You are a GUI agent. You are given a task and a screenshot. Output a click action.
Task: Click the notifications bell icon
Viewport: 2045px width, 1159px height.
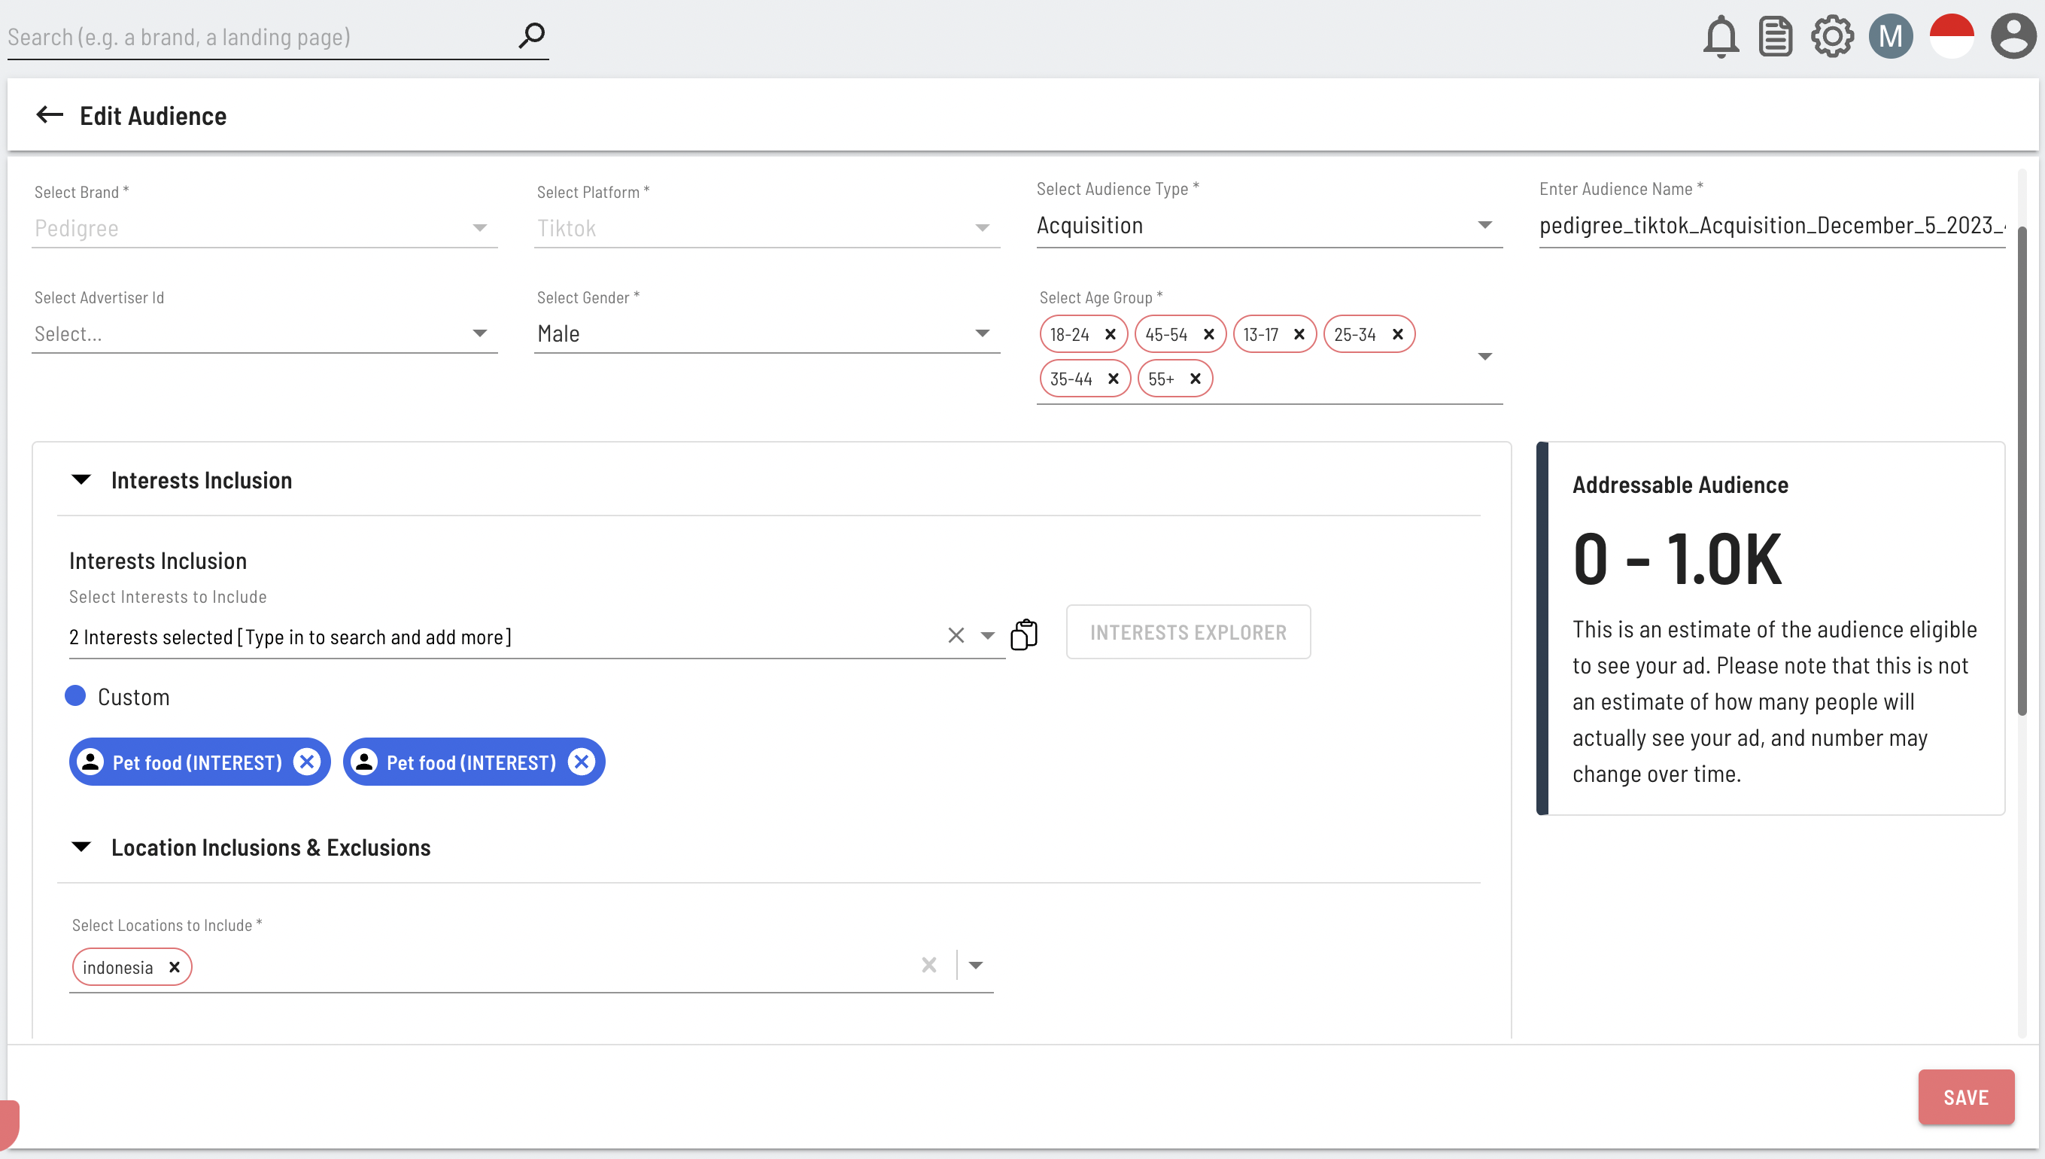pos(1719,37)
